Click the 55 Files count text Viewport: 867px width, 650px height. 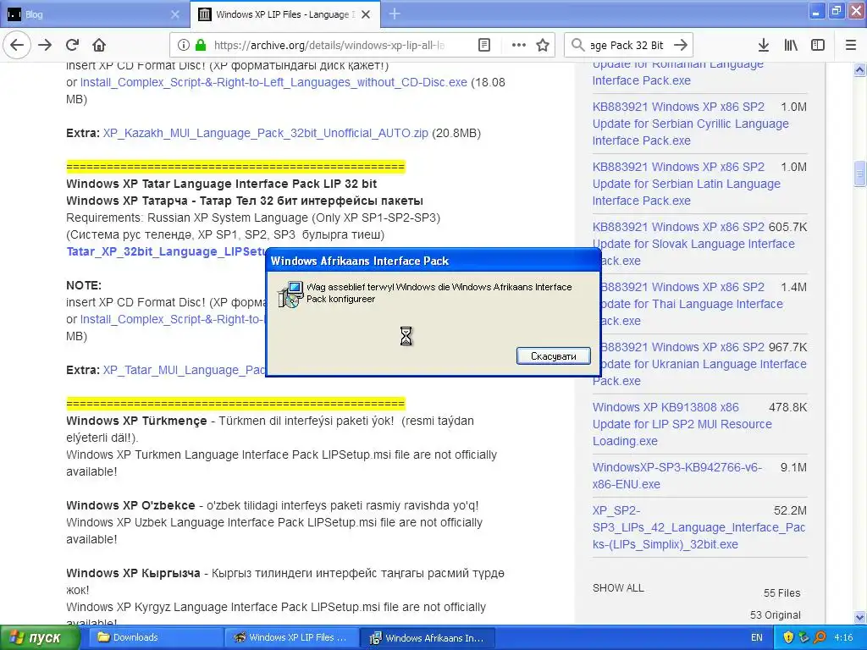[x=781, y=593]
